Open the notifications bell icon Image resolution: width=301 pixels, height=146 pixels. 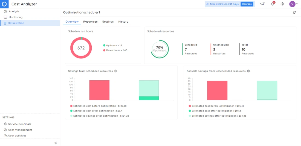point(273,4)
